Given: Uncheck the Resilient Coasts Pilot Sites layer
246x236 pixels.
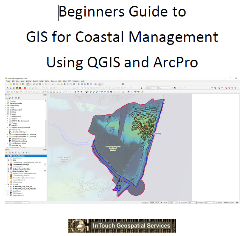Looking at the screenshot, I should [8, 169].
